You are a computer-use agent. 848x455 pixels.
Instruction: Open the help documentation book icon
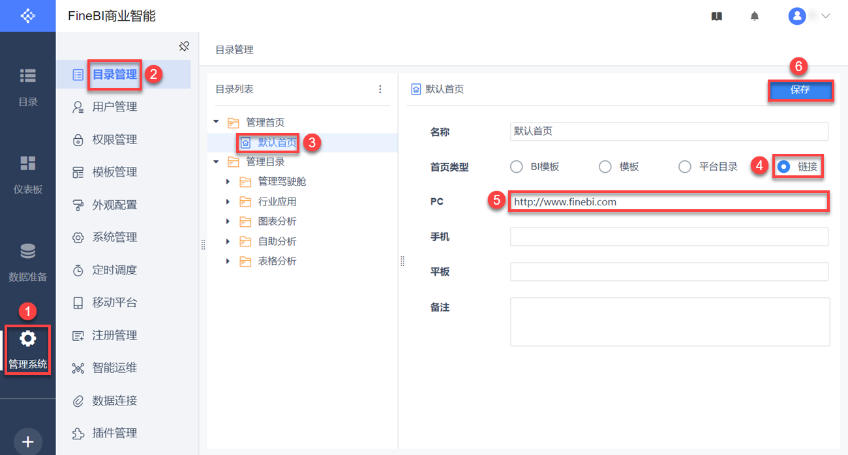pos(716,16)
